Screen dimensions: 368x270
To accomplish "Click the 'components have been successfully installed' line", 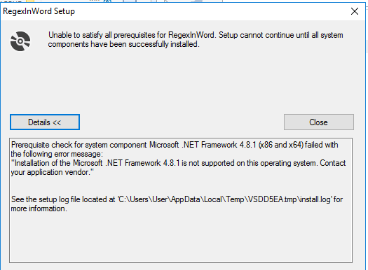I will pyautogui.click(x=123, y=44).
